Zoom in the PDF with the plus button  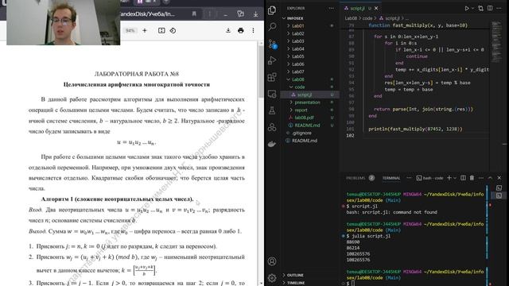coord(145,30)
